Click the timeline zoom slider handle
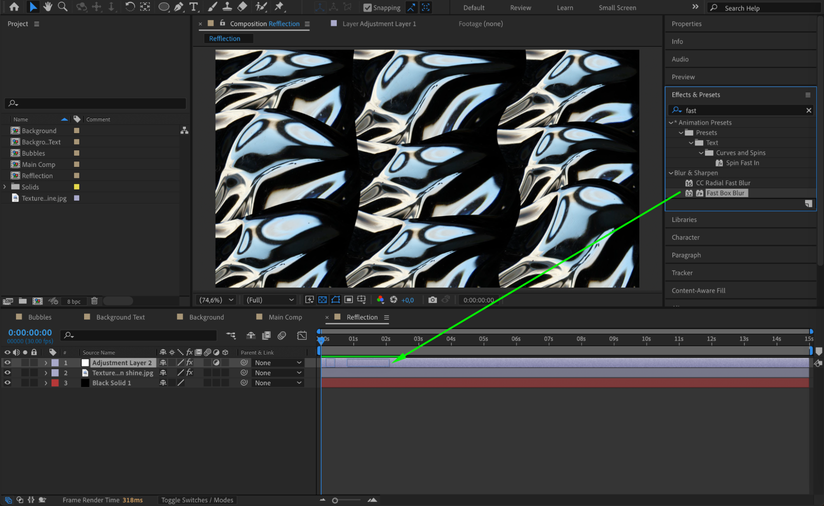Viewport: 824px width, 506px height. 335,500
